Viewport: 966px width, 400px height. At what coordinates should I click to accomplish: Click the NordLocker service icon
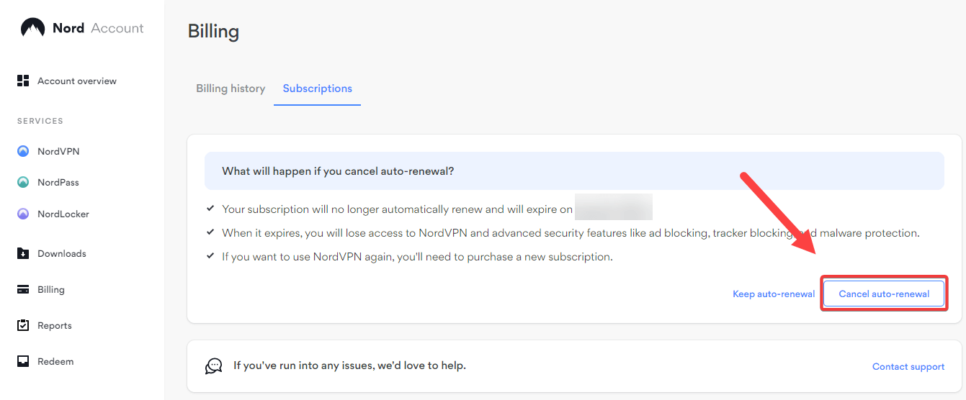tap(23, 214)
